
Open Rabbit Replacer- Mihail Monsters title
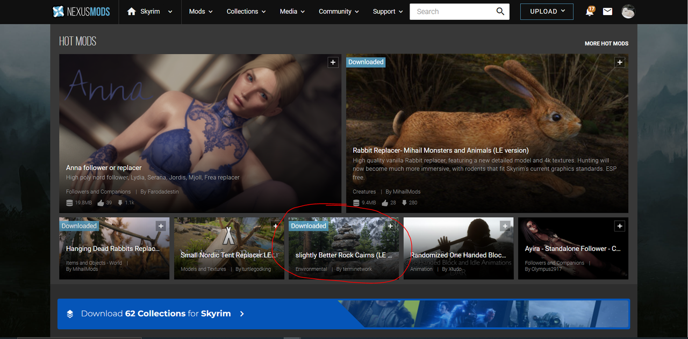click(441, 150)
